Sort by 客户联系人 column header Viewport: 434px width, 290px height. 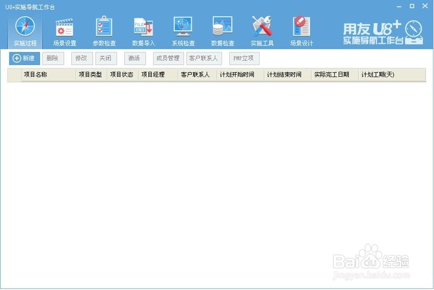coord(197,75)
